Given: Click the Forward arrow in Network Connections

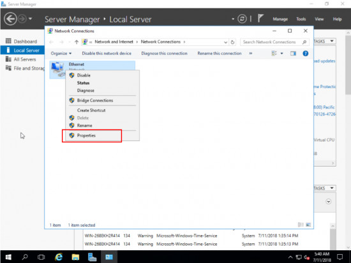Looking at the screenshot, I should pos(61,42).
